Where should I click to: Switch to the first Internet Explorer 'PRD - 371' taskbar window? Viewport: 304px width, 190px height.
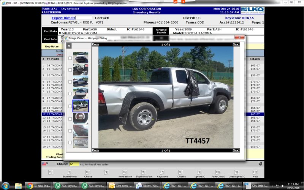[175, 186]
